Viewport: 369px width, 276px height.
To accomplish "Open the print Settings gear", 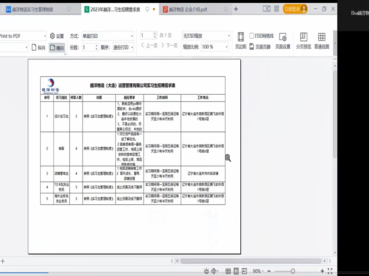I will [57, 36].
